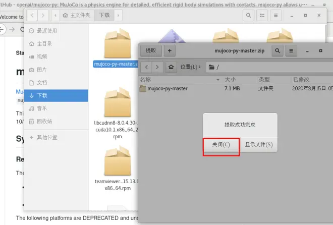333x225 pixels.
Task: Select the mujoco-py-master.zip file icon
Action: pyautogui.click(x=118, y=43)
